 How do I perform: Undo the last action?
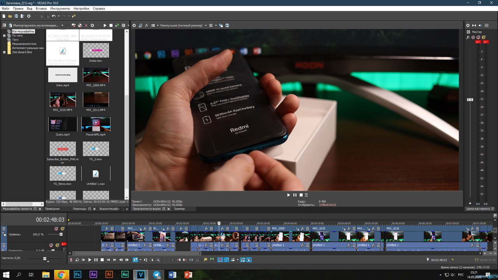click(x=54, y=16)
